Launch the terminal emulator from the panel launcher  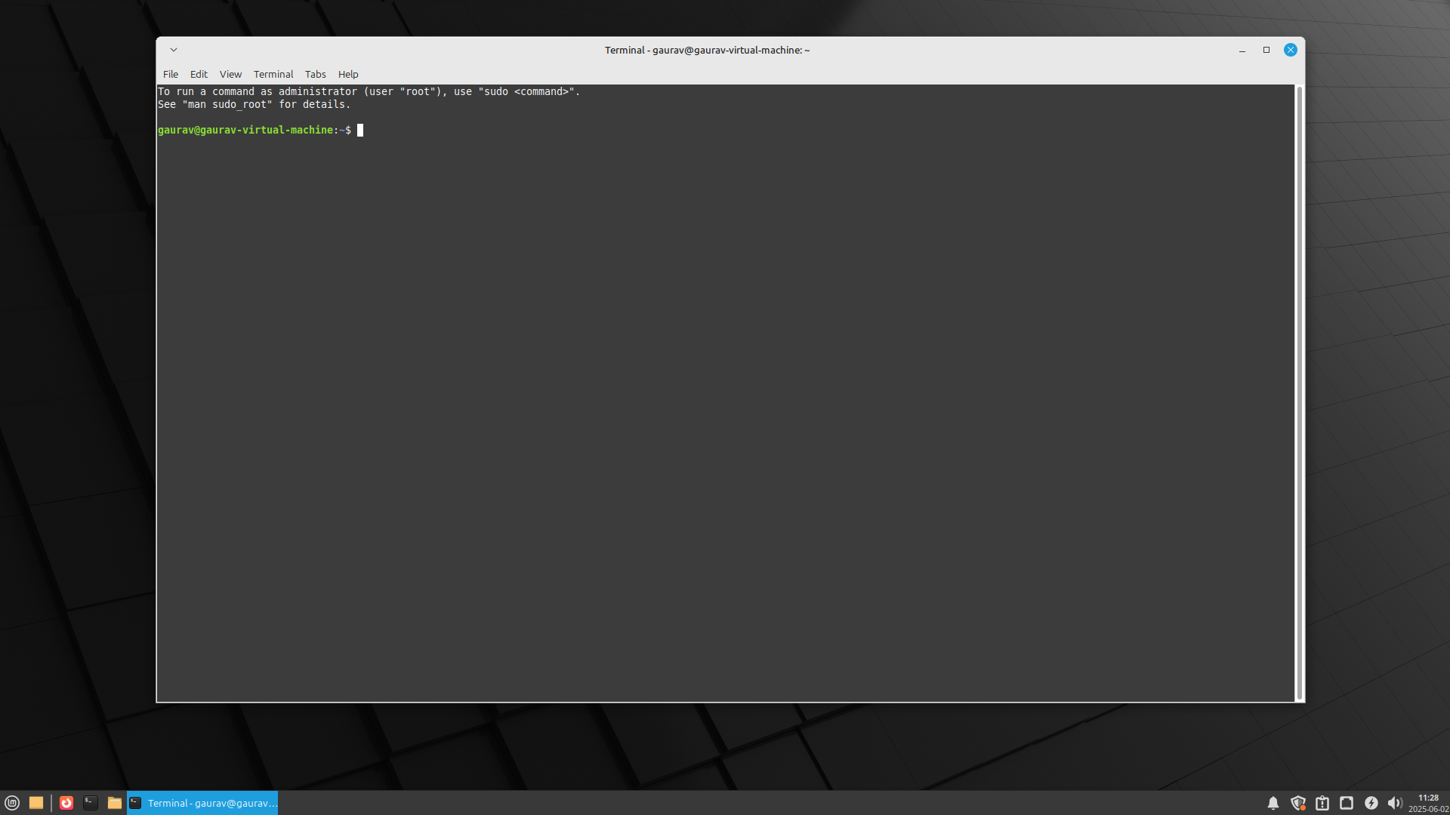(x=91, y=803)
